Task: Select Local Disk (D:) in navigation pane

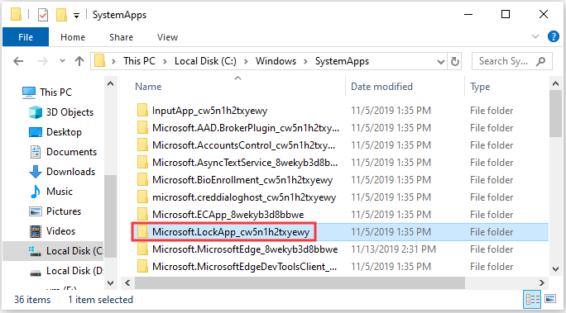Action: click(x=74, y=271)
